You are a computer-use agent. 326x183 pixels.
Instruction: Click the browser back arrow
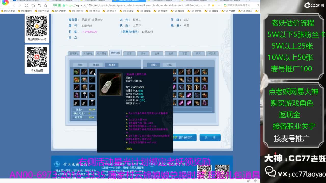14,5
